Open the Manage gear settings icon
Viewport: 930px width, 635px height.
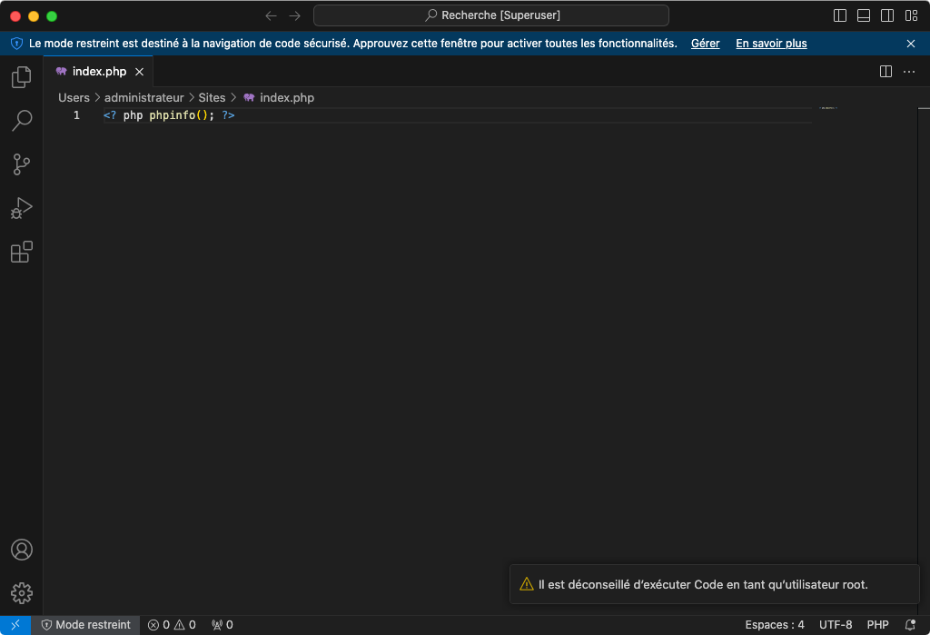22,593
